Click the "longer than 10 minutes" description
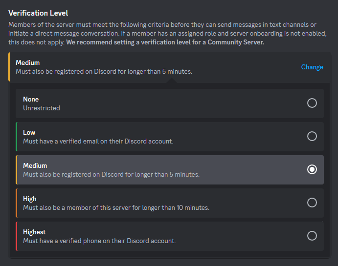 [x=116, y=207]
